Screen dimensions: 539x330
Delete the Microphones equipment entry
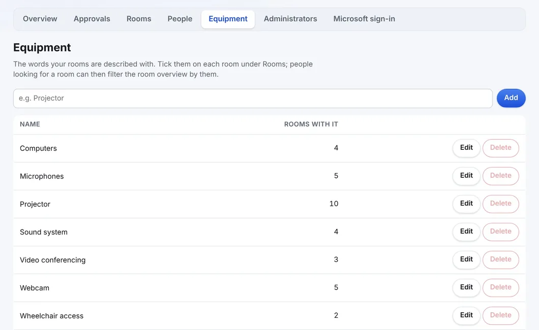point(500,176)
